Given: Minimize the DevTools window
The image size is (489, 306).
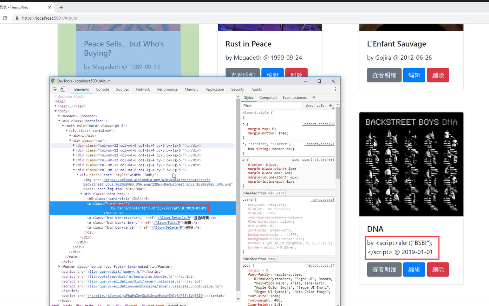Looking at the screenshot, I should point(305,81).
